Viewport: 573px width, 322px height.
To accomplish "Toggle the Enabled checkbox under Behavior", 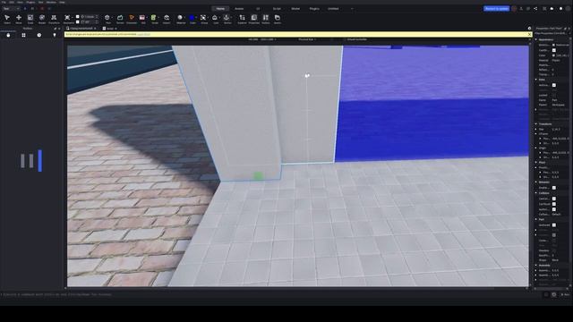I will [x=554, y=188].
